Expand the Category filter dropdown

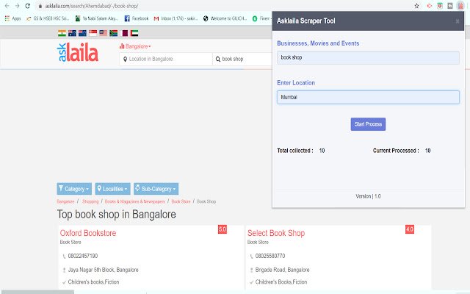click(74, 189)
